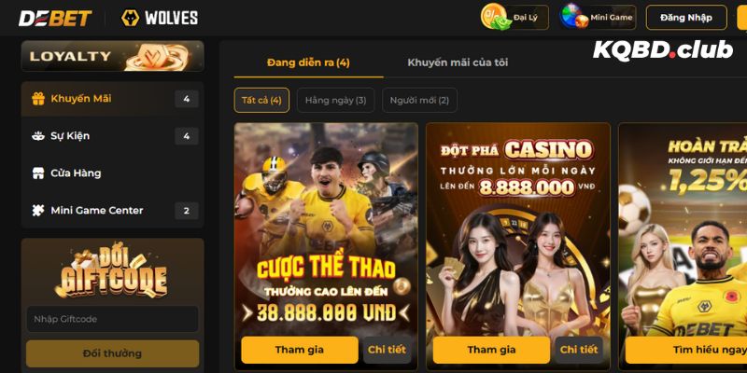The width and height of the screenshot is (747, 373).
Task: Filter by Tất cả (4)
Action: point(261,101)
